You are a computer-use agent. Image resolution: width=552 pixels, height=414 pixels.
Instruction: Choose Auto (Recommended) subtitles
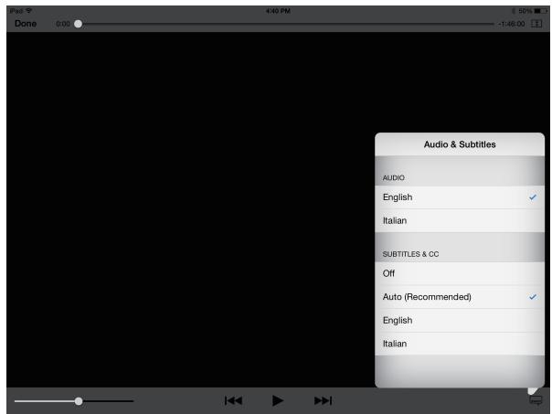(x=460, y=297)
